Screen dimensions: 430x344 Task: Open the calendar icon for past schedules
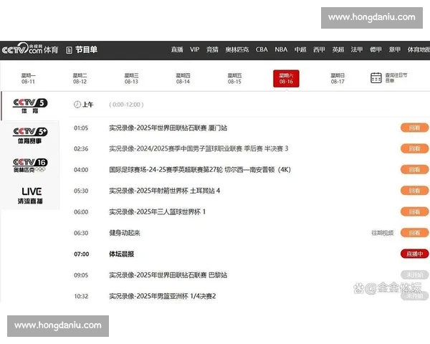[376, 78]
